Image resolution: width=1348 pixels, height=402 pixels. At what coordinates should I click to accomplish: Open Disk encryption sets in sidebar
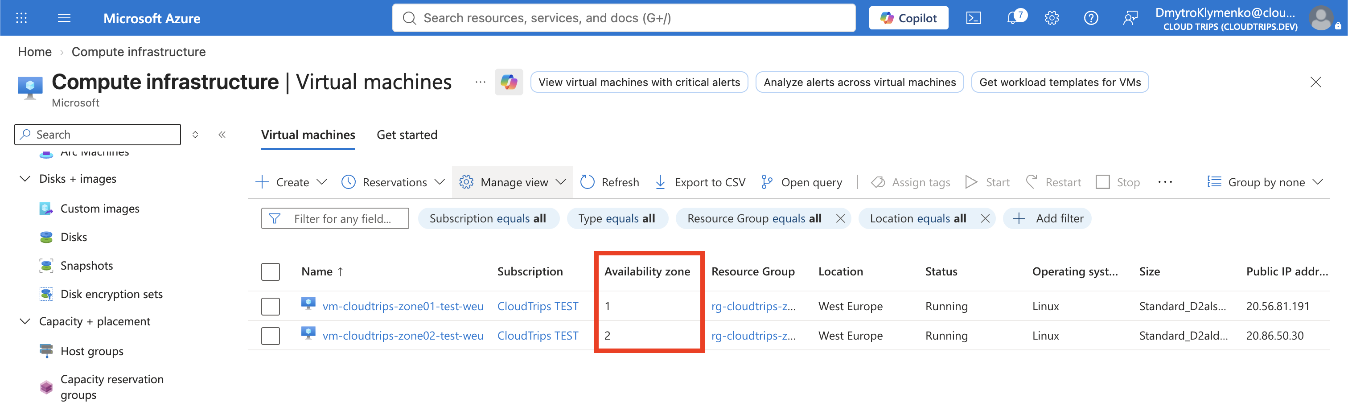tap(111, 294)
